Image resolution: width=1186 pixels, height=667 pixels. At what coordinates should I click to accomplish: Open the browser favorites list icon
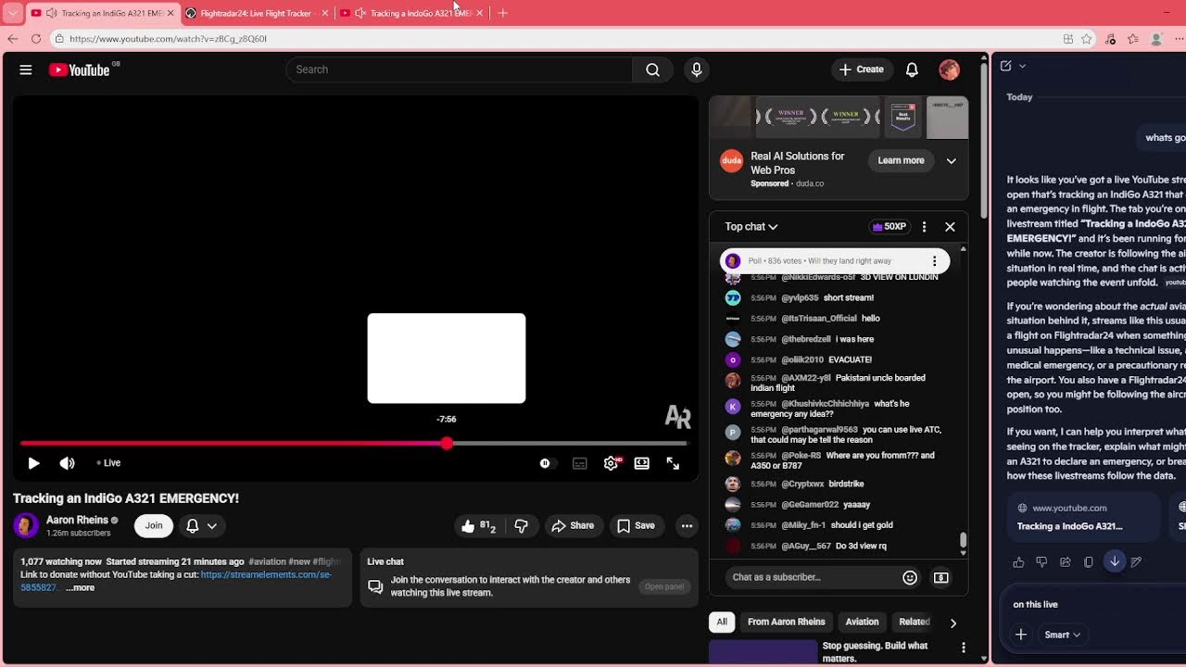[1132, 39]
